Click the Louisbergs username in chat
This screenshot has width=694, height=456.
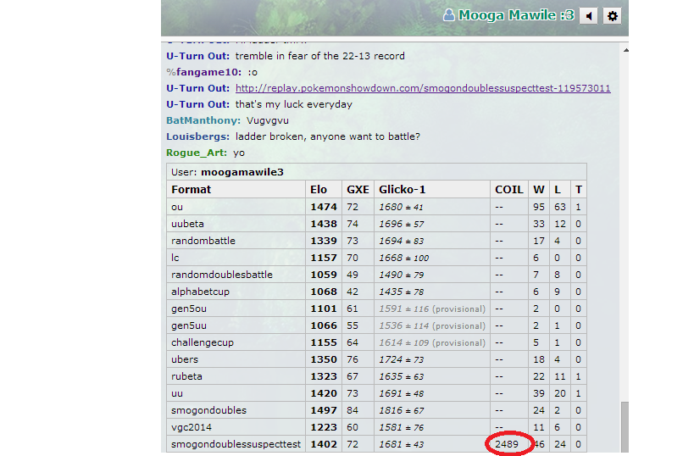pos(197,136)
